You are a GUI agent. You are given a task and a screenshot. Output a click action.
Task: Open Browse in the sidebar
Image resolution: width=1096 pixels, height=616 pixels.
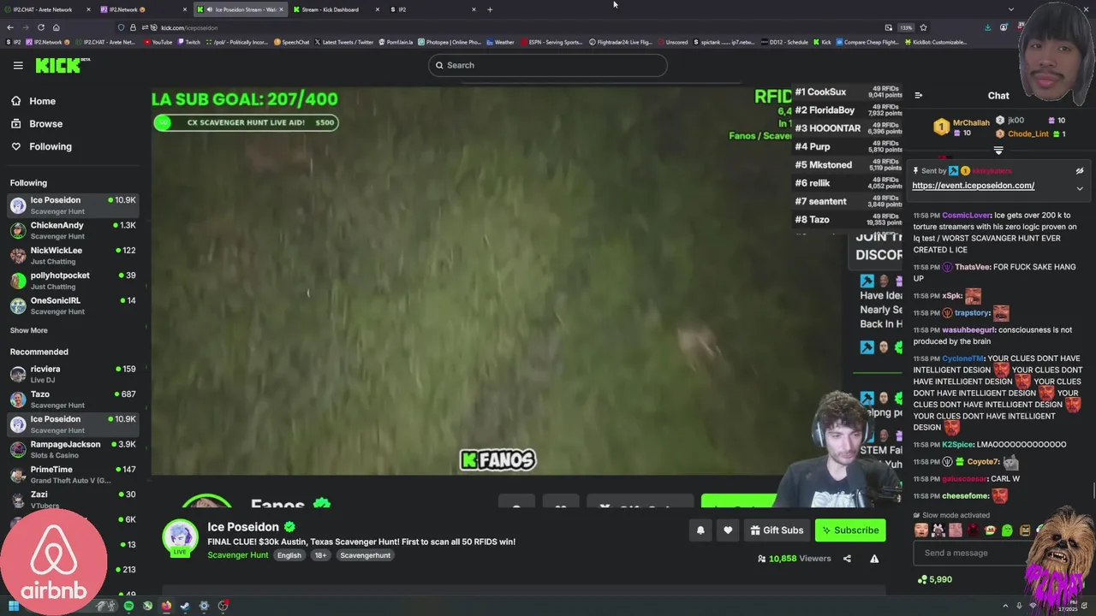(x=36, y=123)
